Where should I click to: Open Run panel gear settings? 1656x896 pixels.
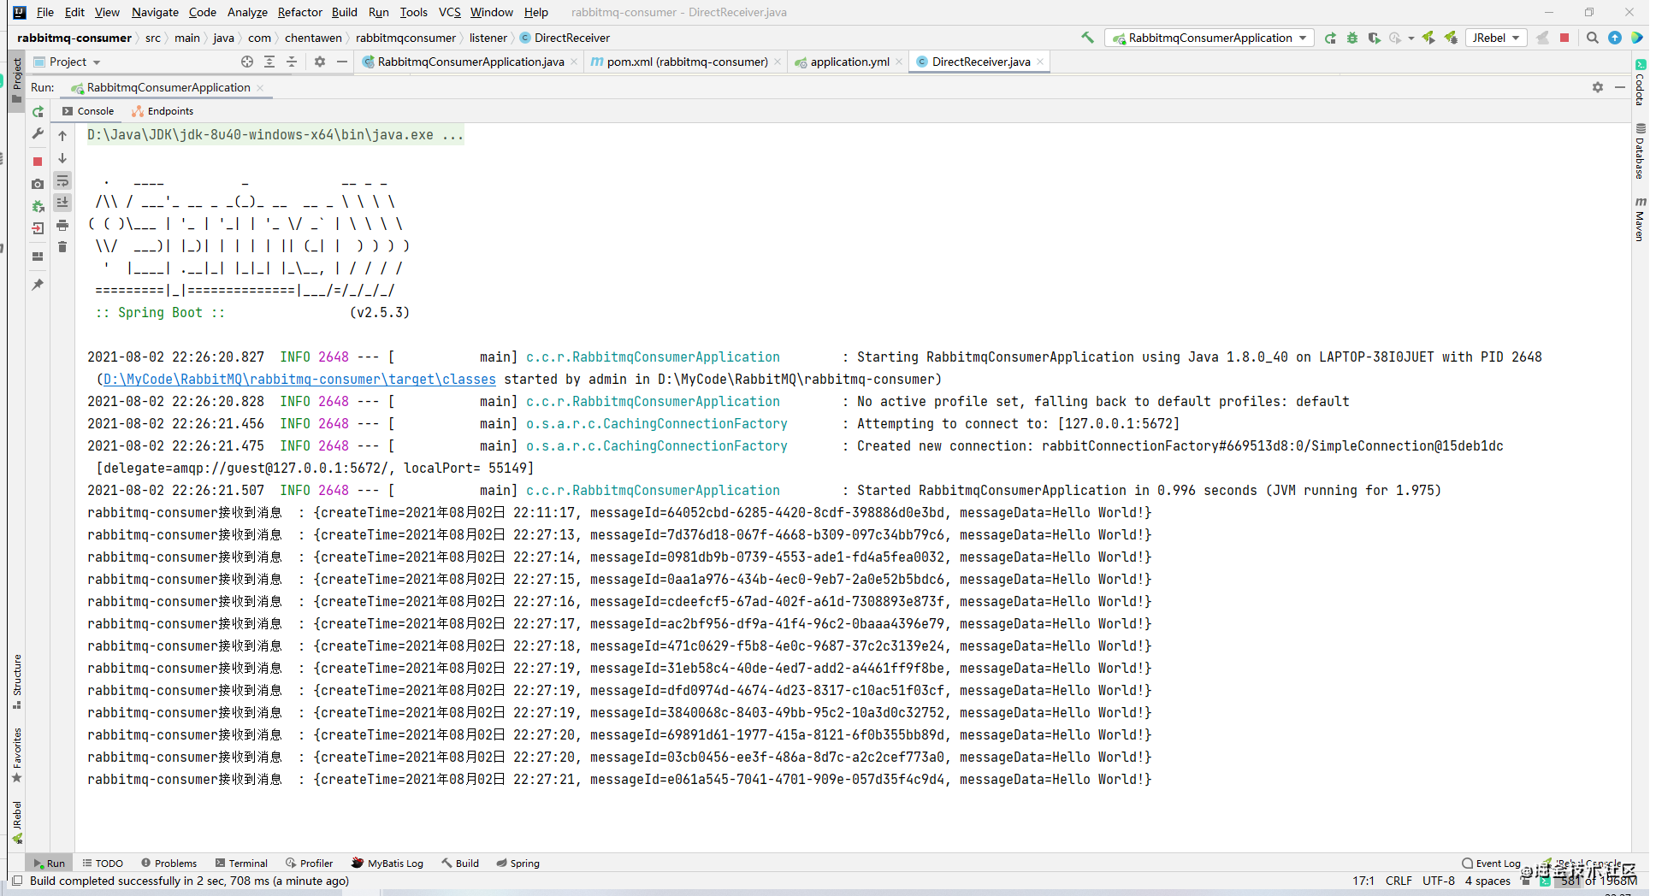(x=1597, y=87)
